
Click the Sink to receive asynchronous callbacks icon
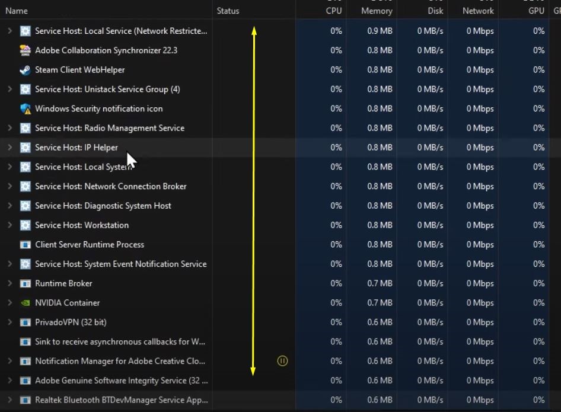(25, 342)
